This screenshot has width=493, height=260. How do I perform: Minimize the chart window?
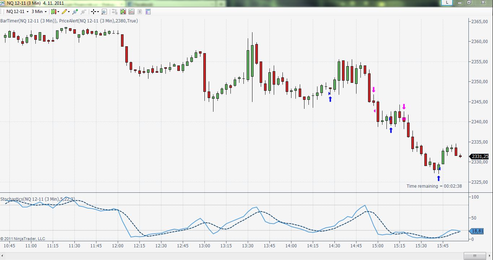click(x=459, y=3)
